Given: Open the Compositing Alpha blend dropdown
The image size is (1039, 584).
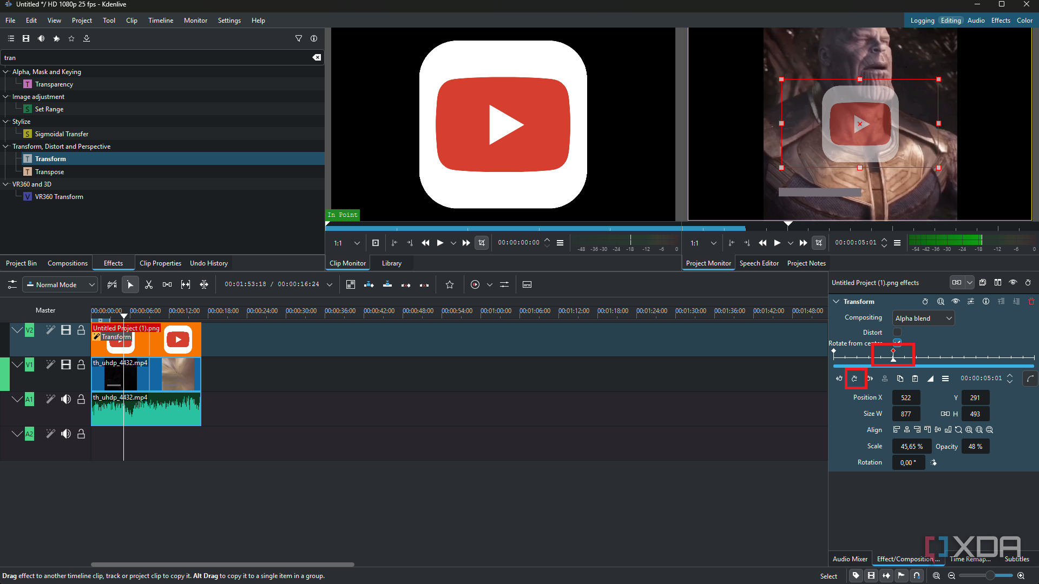Looking at the screenshot, I should point(924,318).
